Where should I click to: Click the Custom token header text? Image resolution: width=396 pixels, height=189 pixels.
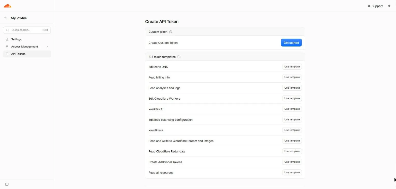158,32
